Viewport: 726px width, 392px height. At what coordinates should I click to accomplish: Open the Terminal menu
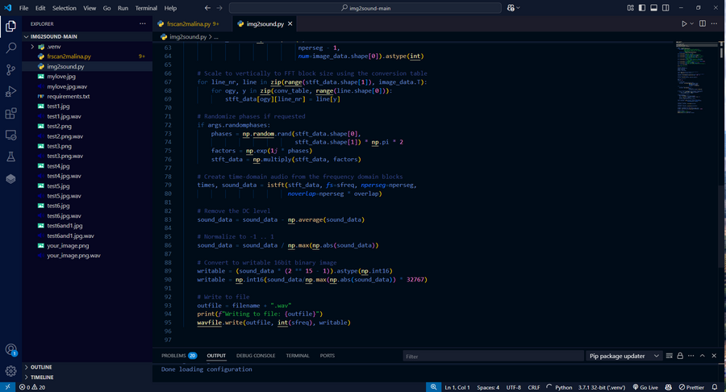click(x=146, y=8)
